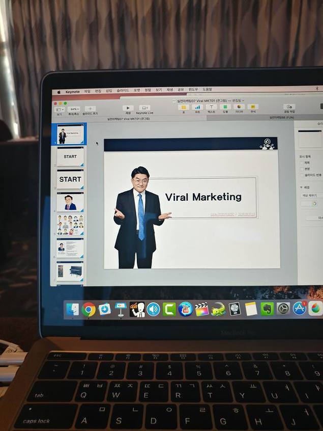Open Keynote podium icon in the Dock
The image size is (323, 431).
click(121, 309)
